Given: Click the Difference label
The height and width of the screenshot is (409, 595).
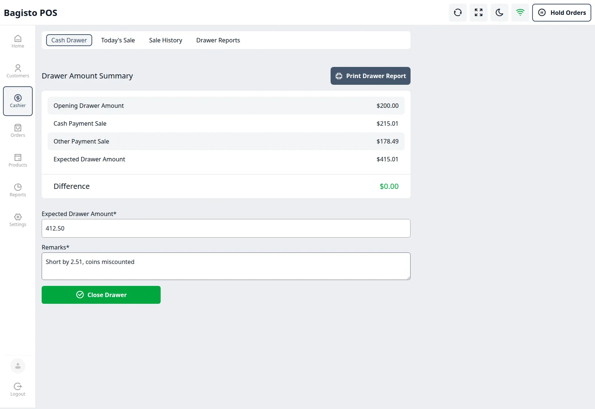Looking at the screenshot, I should [x=71, y=186].
